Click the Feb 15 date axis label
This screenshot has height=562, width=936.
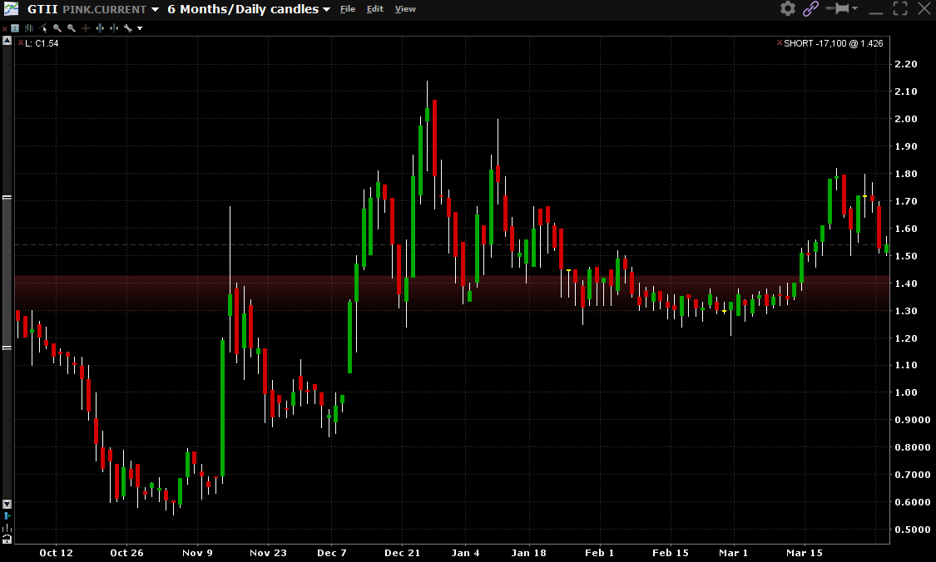(671, 553)
